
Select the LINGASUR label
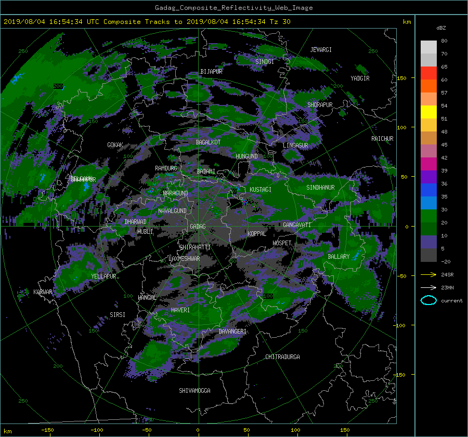(295, 145)
